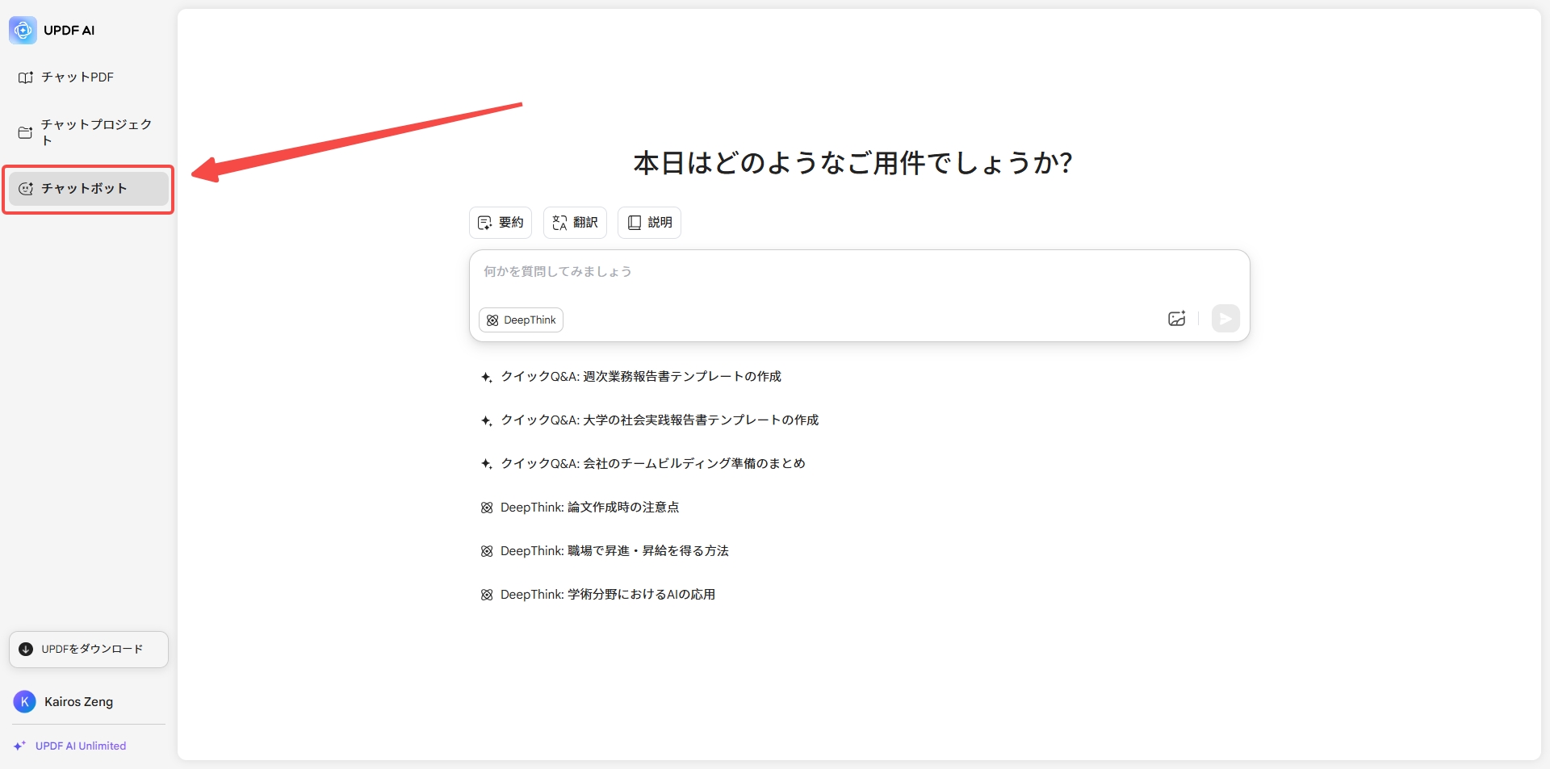Click atom icon next to 職場で昇進・昇給

487,551
